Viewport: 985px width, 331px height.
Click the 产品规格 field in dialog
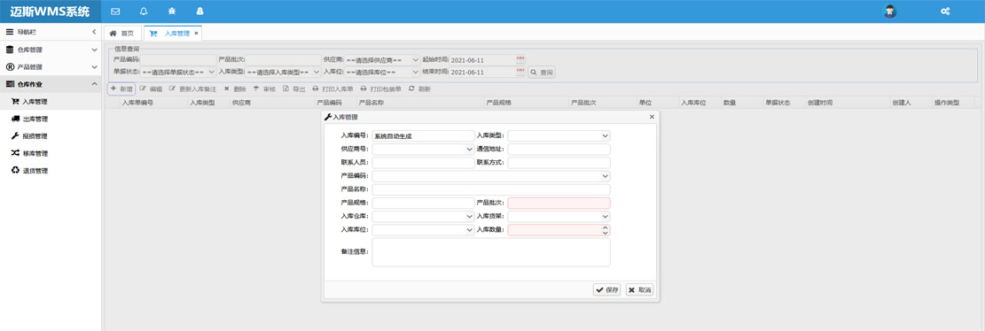(423, 204)
